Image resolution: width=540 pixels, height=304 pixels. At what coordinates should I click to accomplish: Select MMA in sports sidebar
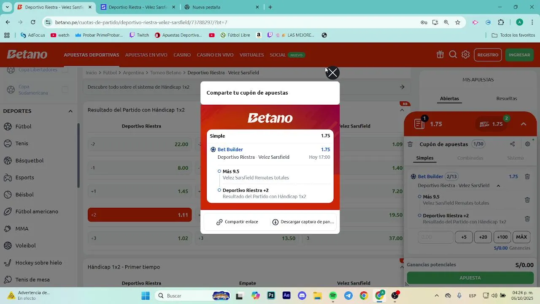click(x=22, y=229)
